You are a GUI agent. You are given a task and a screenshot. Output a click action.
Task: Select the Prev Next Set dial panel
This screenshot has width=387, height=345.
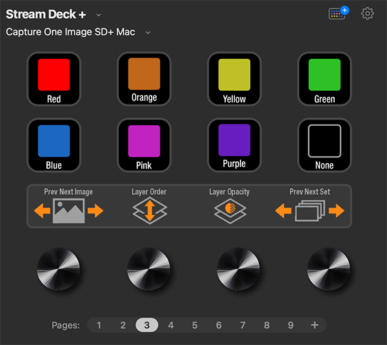point(310,206)
